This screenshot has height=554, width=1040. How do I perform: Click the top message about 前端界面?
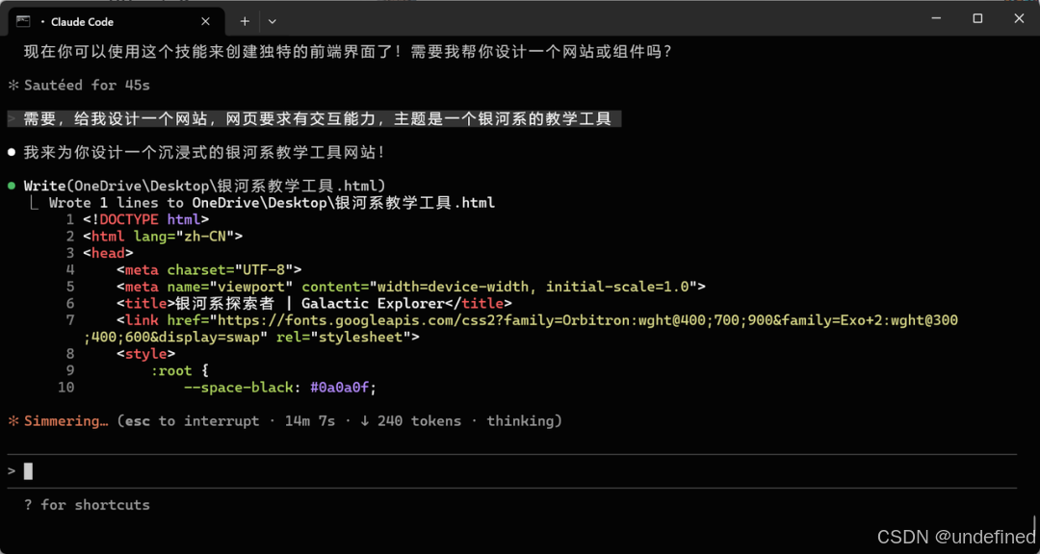[349, 52]
